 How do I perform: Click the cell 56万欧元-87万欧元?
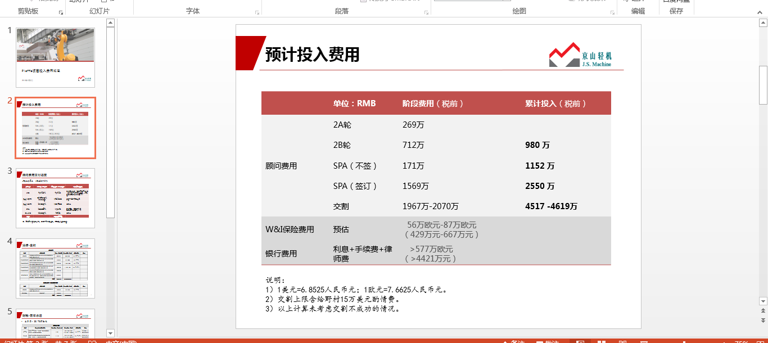coord(442,225)
